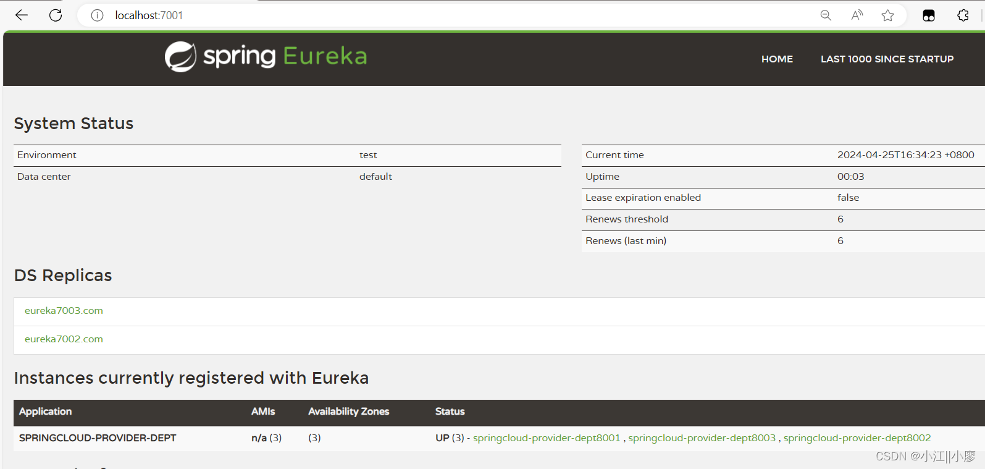Select the Environment label
This screenshot has height=469, width=985.
tap(47, 155)
